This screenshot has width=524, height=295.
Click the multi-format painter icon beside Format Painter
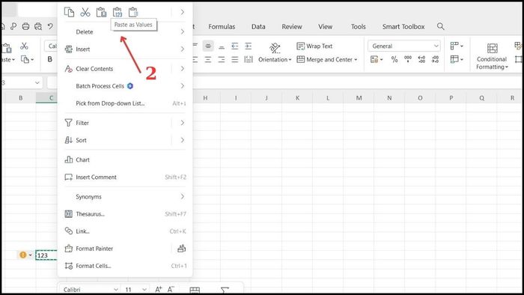point(181,249)
